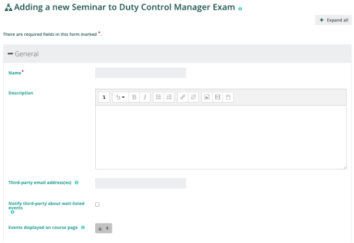The width and height of the screenshot is (354, 243).
Task: Enable notify third-party about wait-listed events
Action: tap(97, 205)
